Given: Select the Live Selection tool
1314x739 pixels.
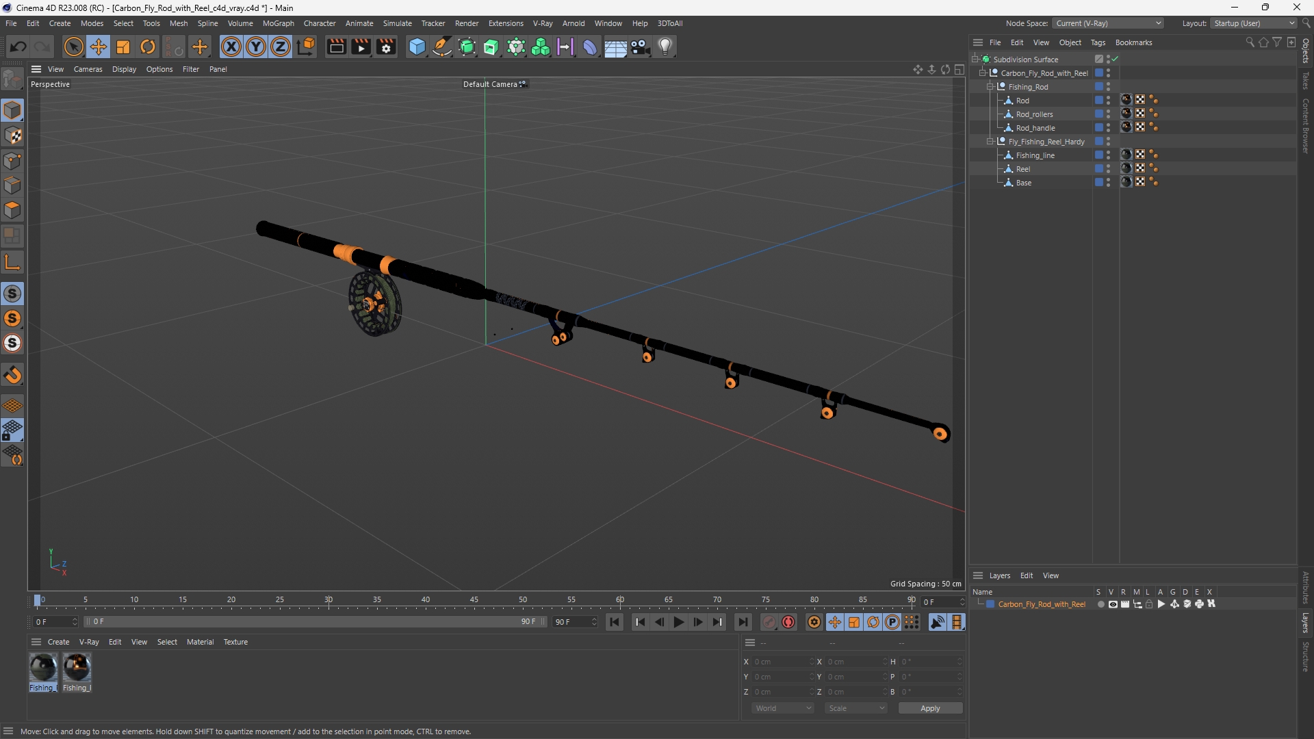Looking at the screenshot, I should (x=73, y=47).
